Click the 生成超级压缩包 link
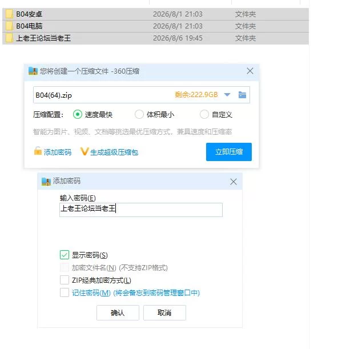This screenshot has width=338, height=349. coord(109,152)
